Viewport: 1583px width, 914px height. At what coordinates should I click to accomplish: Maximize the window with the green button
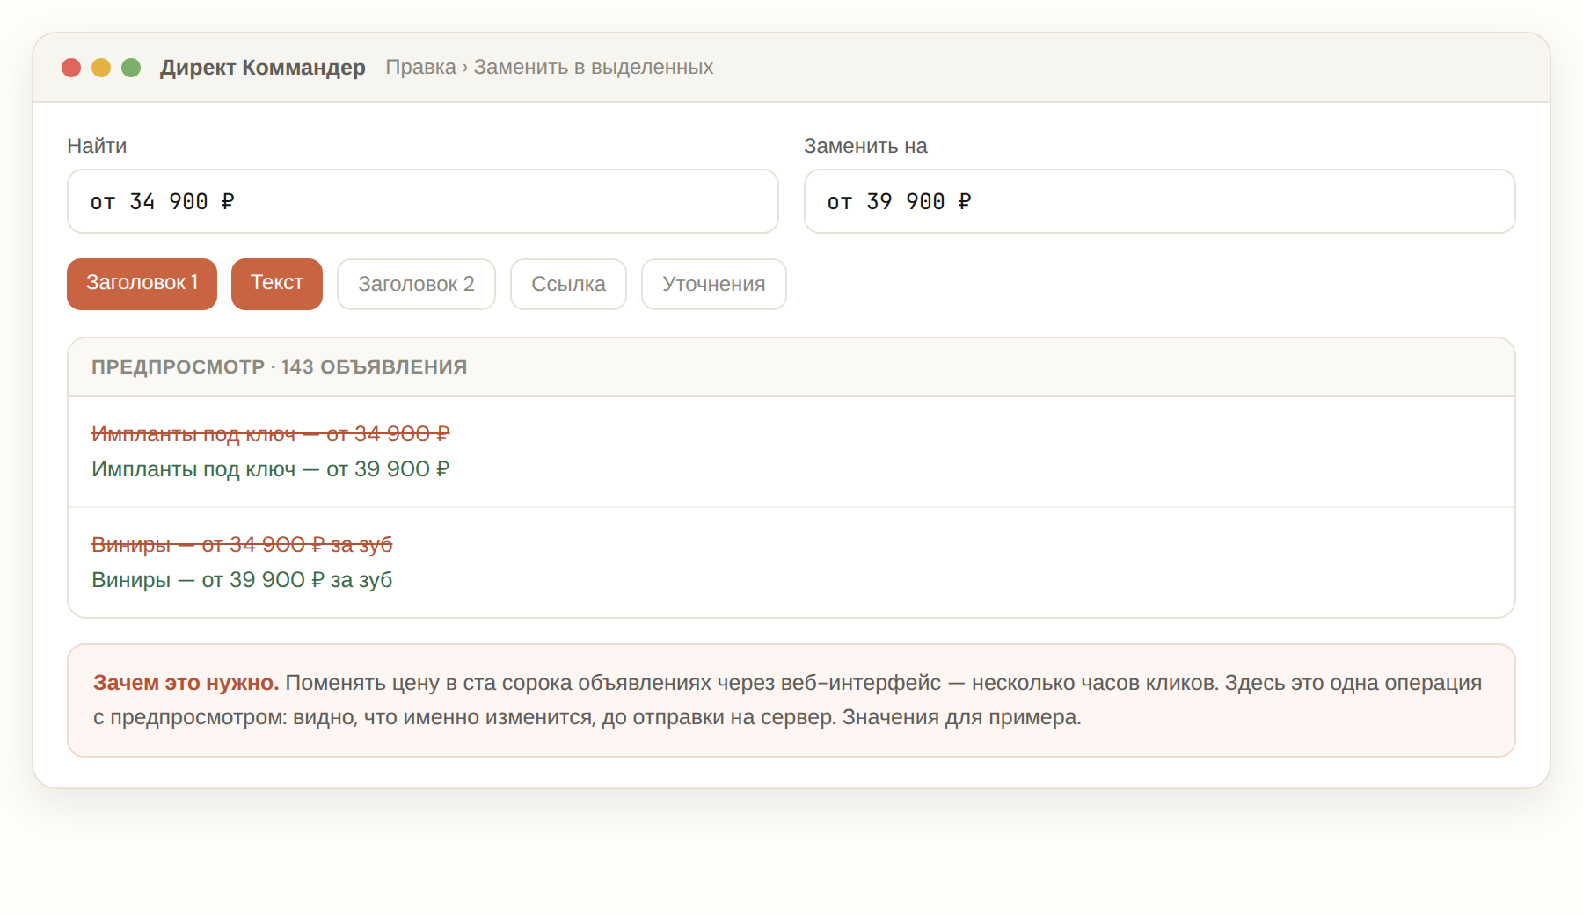[x=131, y=68]
